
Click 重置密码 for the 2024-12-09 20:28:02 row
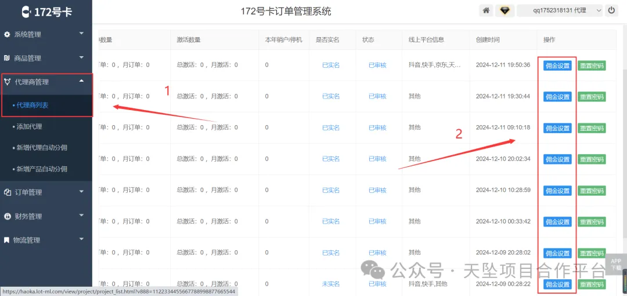592,253
